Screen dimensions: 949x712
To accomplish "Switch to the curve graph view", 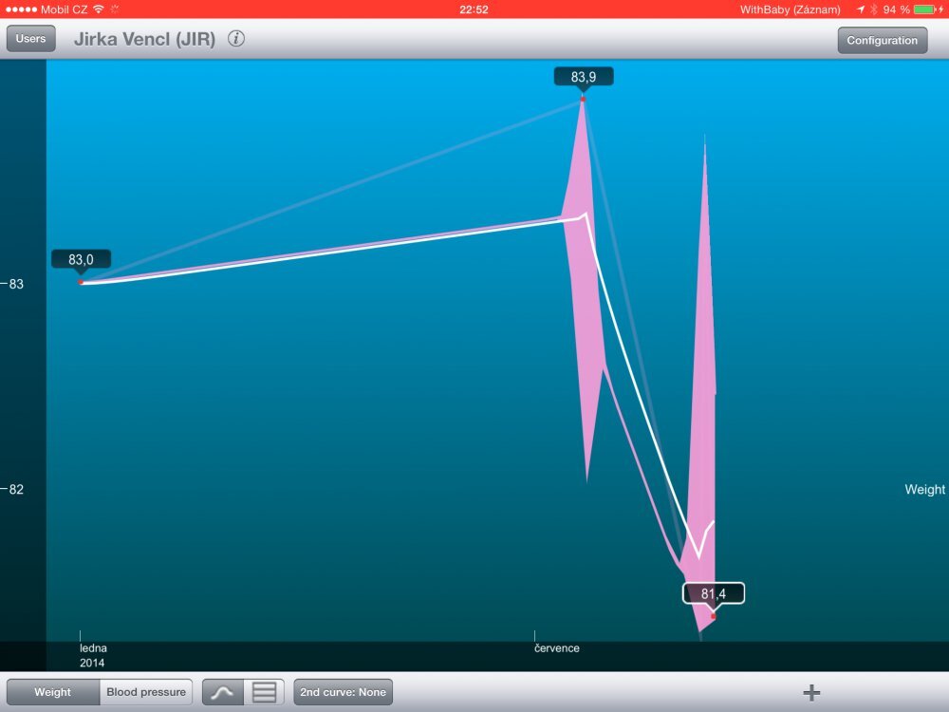I will tap(223, 692).
